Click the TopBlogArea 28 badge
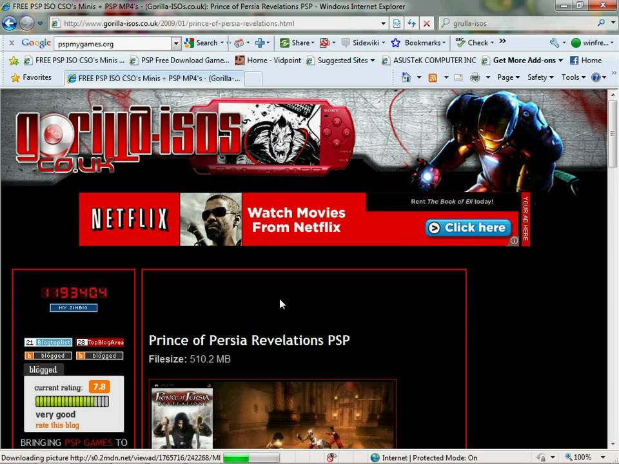Image resolution: width=619 pixels, height=464 pixels. tap(100, 342)
